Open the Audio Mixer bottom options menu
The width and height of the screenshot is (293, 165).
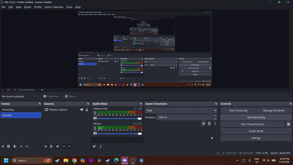(x=101, y=146)
